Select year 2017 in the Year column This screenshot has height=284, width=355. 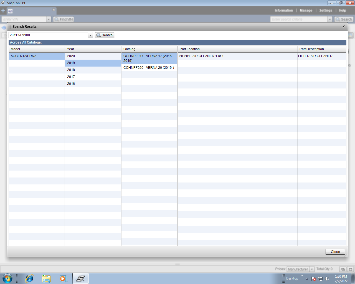[93, 77]
